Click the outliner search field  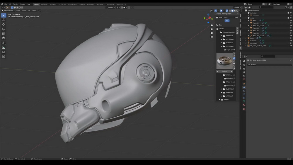click(266, 8)
